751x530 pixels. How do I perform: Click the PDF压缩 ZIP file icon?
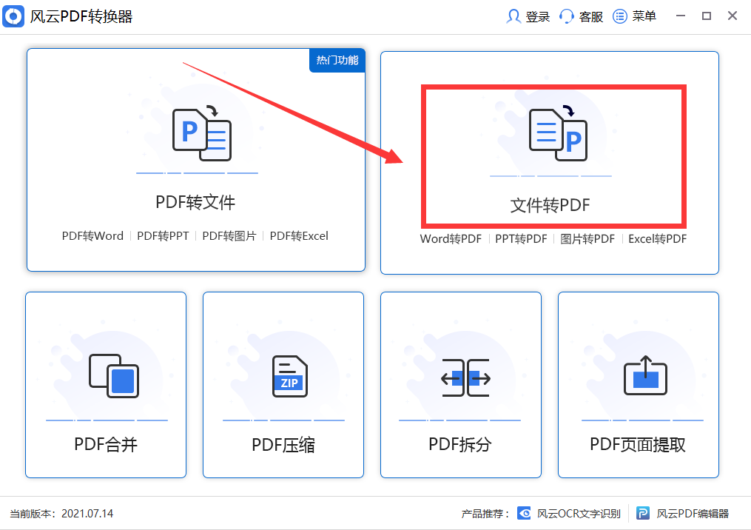[290, 376]
